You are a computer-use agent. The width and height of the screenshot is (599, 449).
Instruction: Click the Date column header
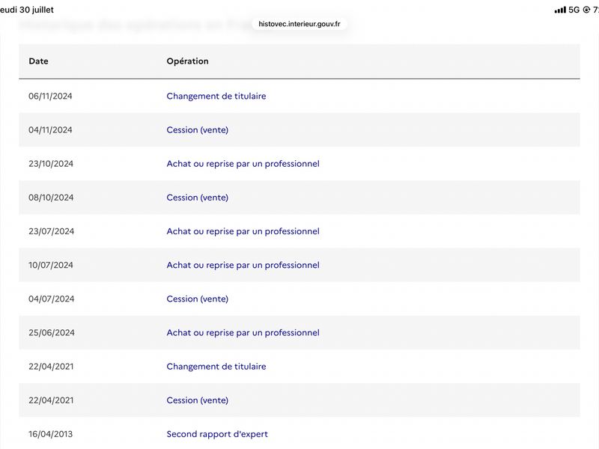point(39,61)
